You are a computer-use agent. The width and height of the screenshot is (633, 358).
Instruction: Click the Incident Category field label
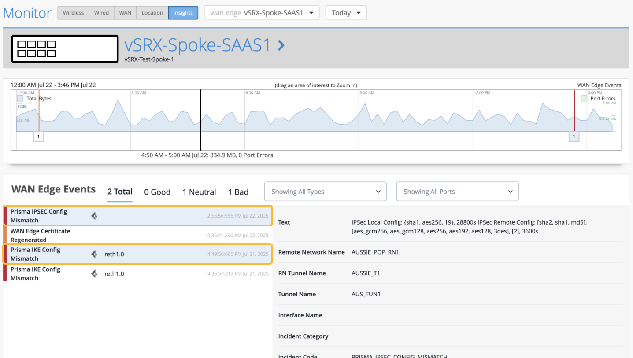(303, 336)
